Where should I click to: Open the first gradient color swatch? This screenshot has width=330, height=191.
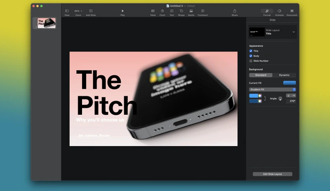pyautogui.click(x=255, y=96)
